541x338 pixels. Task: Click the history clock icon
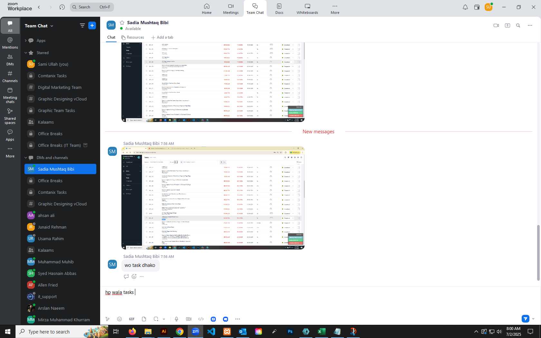pyautogui.click(x=62, y=7)
